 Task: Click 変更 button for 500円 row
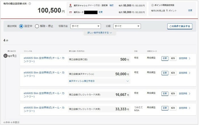[x=165, y=58]
